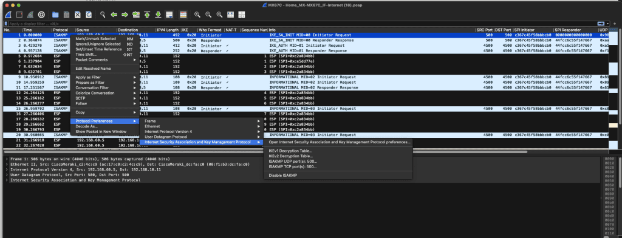622x238 pixels.
Task: Sort by the SPI Responder column header
Action: click(576, 30)
